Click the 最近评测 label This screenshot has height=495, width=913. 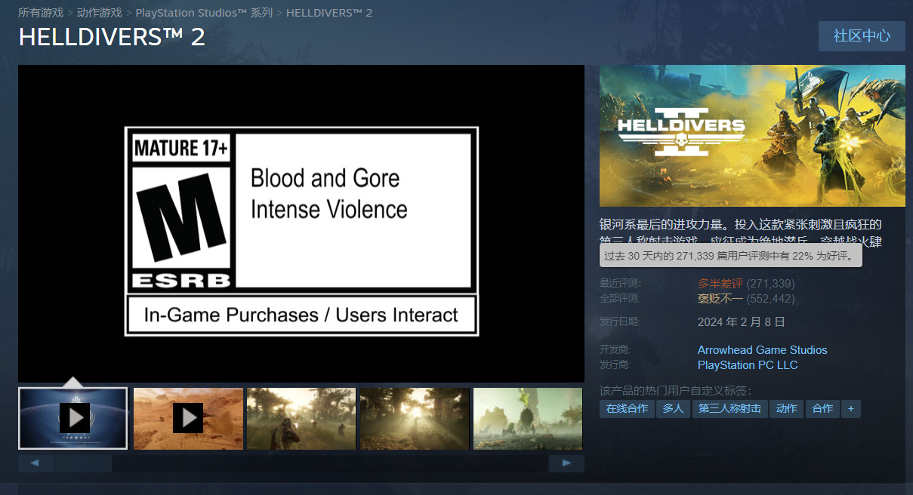tap(620, 284)
